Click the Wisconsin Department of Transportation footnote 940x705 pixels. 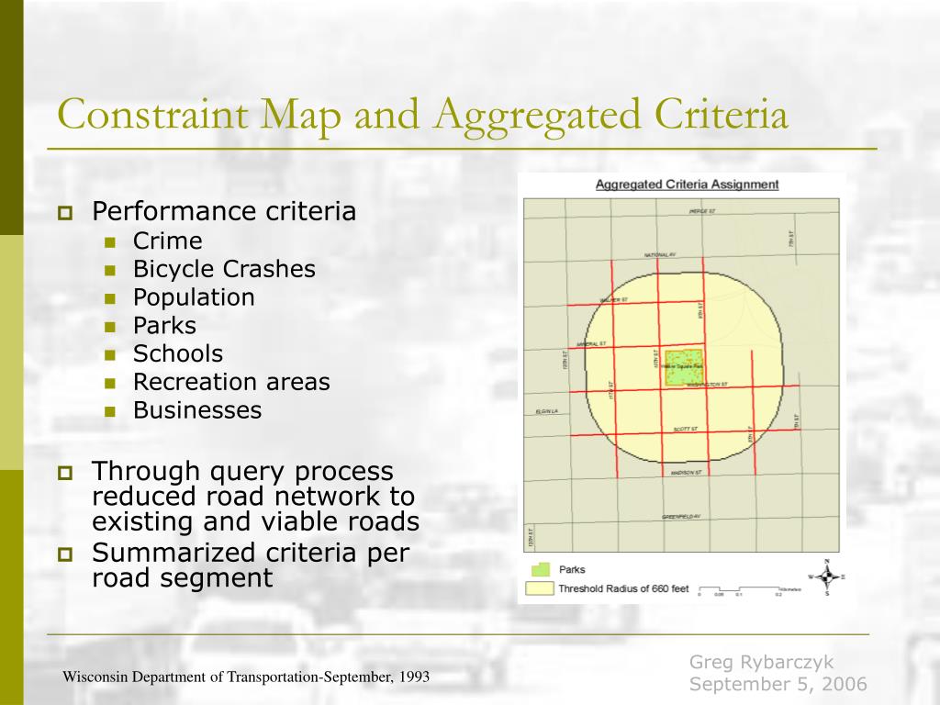click(x=246, y=677)
